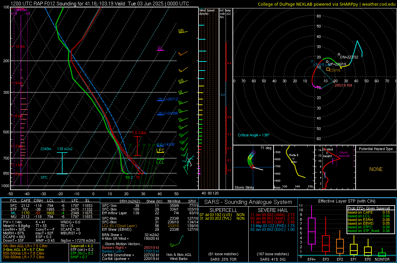Image resolution: width=397 pixels, height=263 pixels.
Task: Click the green LCL marker on skew-T
Action: 160,162
